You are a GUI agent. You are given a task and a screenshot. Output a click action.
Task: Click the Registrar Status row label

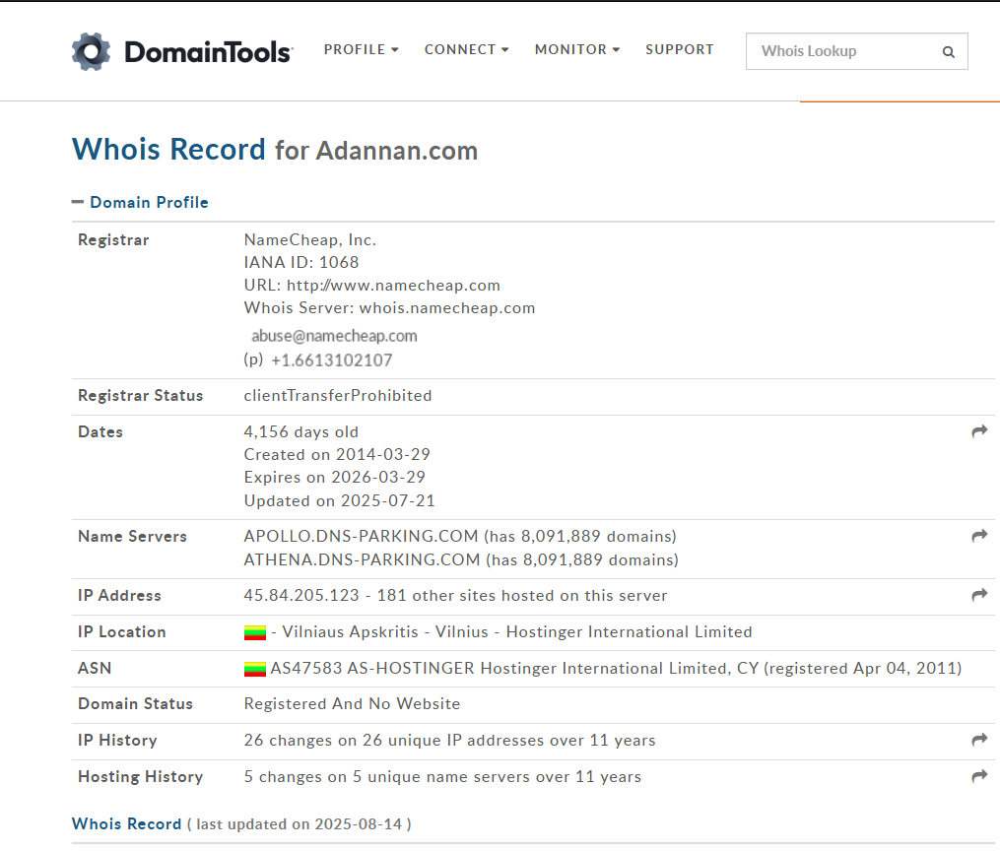click(140, 395)
